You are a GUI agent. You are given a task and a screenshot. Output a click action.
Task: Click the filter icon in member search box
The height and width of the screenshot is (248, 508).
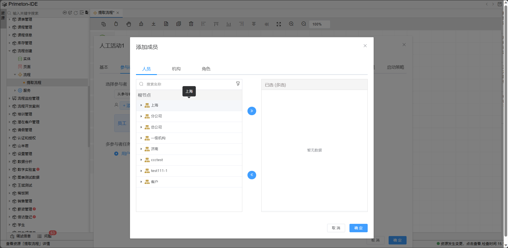point(238,84)
